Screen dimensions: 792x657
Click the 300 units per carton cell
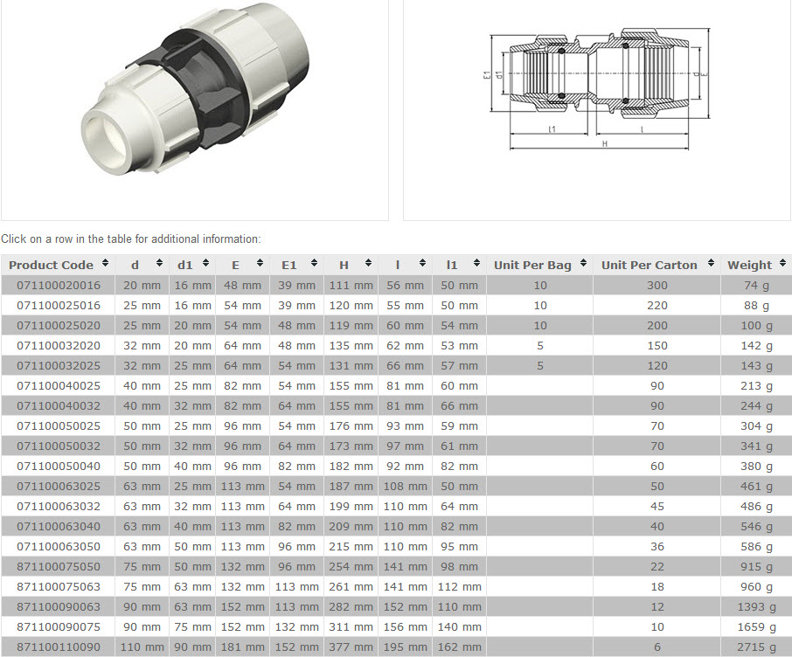click(657, 286)
